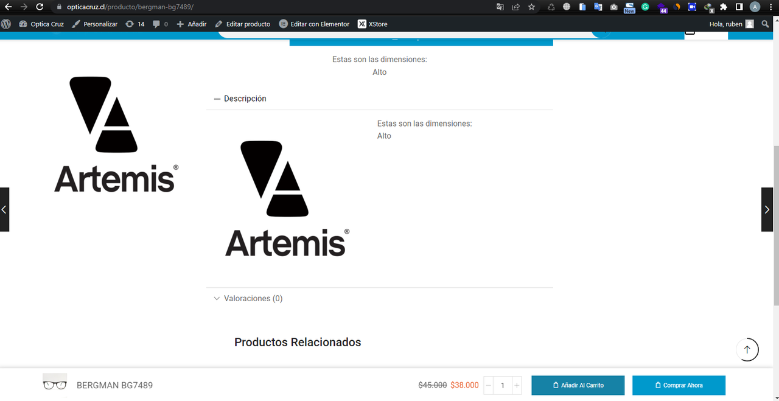
Task: Go forward to the next page
Action: (x=24, y=7)
